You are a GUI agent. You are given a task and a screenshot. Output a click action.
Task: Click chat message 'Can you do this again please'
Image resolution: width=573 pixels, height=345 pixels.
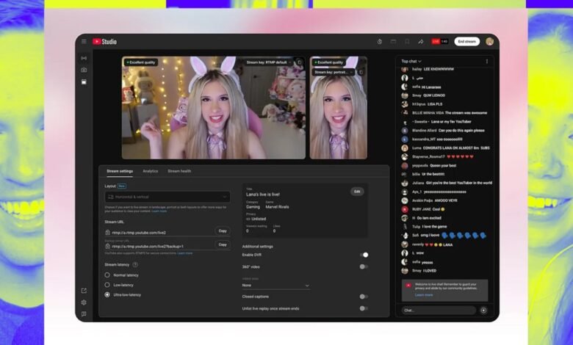461,131
